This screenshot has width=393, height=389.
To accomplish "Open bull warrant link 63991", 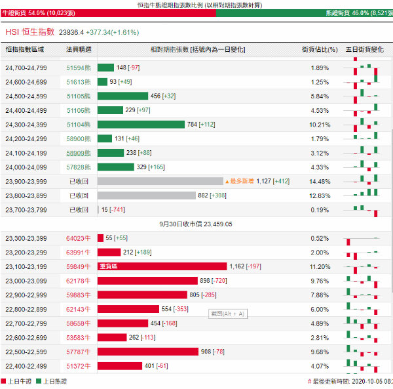I will pyautogui.click(x=78, y=253).
